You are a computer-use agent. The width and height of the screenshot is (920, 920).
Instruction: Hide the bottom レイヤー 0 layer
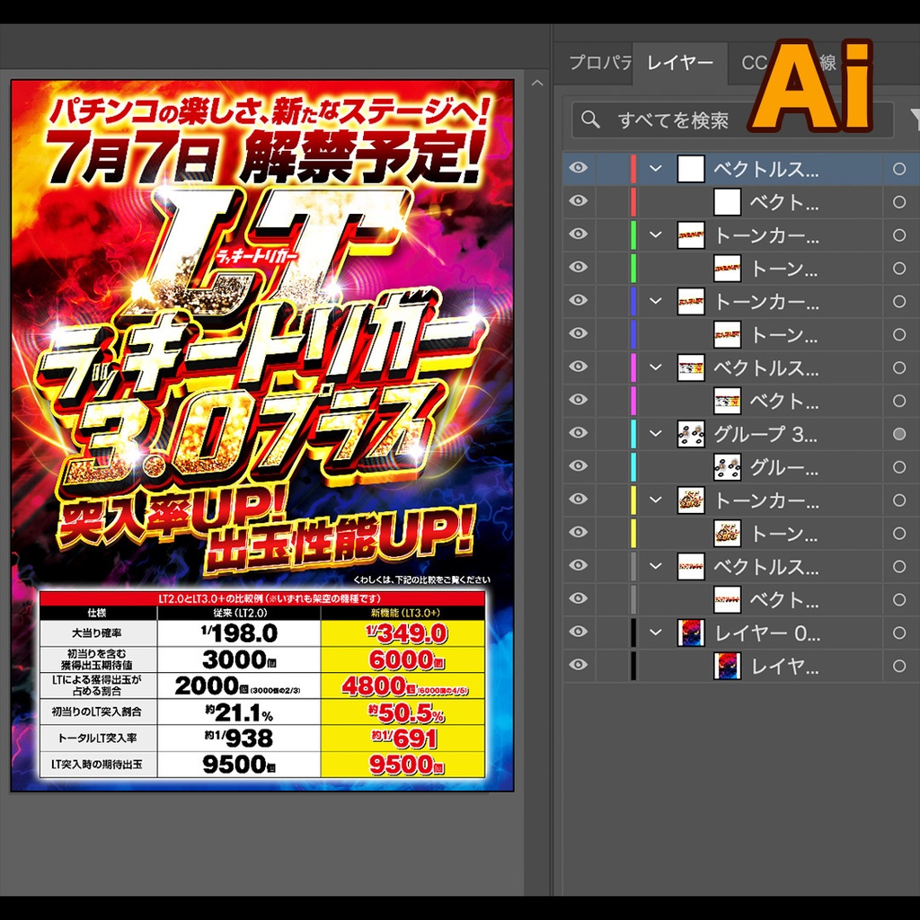coord(579,632)
